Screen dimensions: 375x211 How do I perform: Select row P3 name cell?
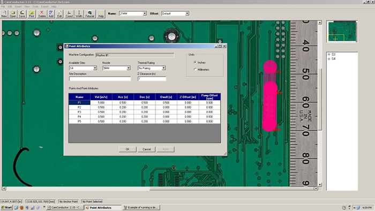click(x=79, y=112)
